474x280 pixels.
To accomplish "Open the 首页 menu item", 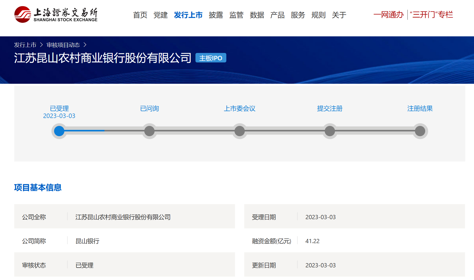I will tap(140, 15).
